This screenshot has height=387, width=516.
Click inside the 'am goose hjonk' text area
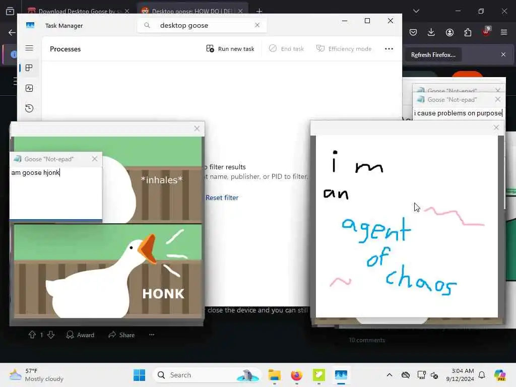[55, 192]
